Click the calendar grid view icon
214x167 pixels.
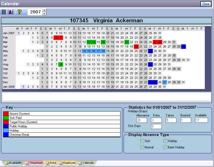pos(4,12)
